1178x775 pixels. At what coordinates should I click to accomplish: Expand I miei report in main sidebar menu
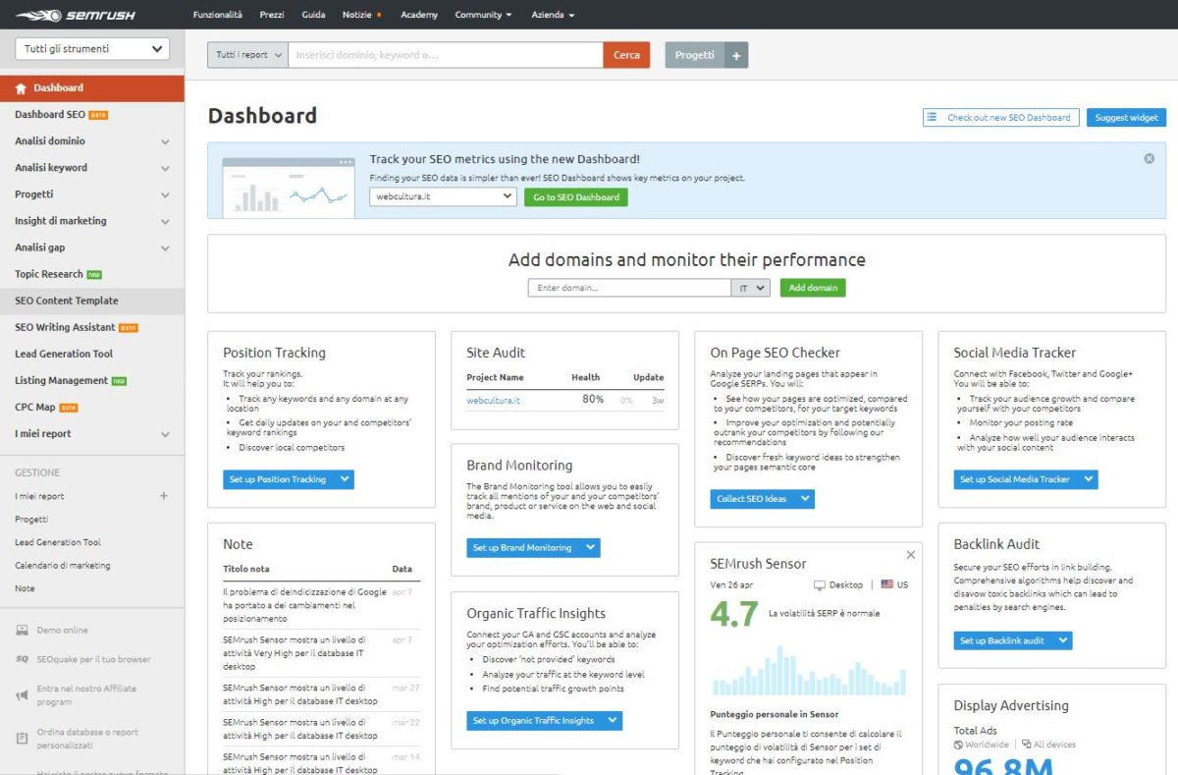coord(165,434)
